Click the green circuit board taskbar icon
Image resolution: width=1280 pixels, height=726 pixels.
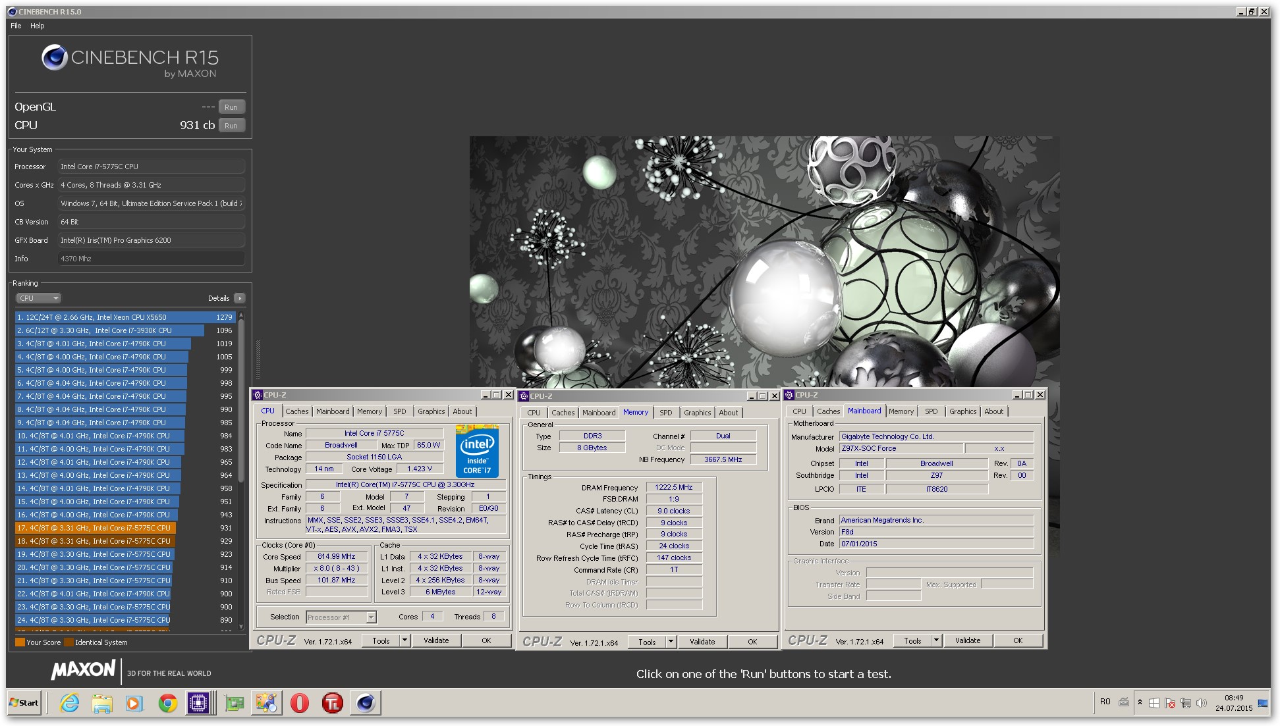234,703
